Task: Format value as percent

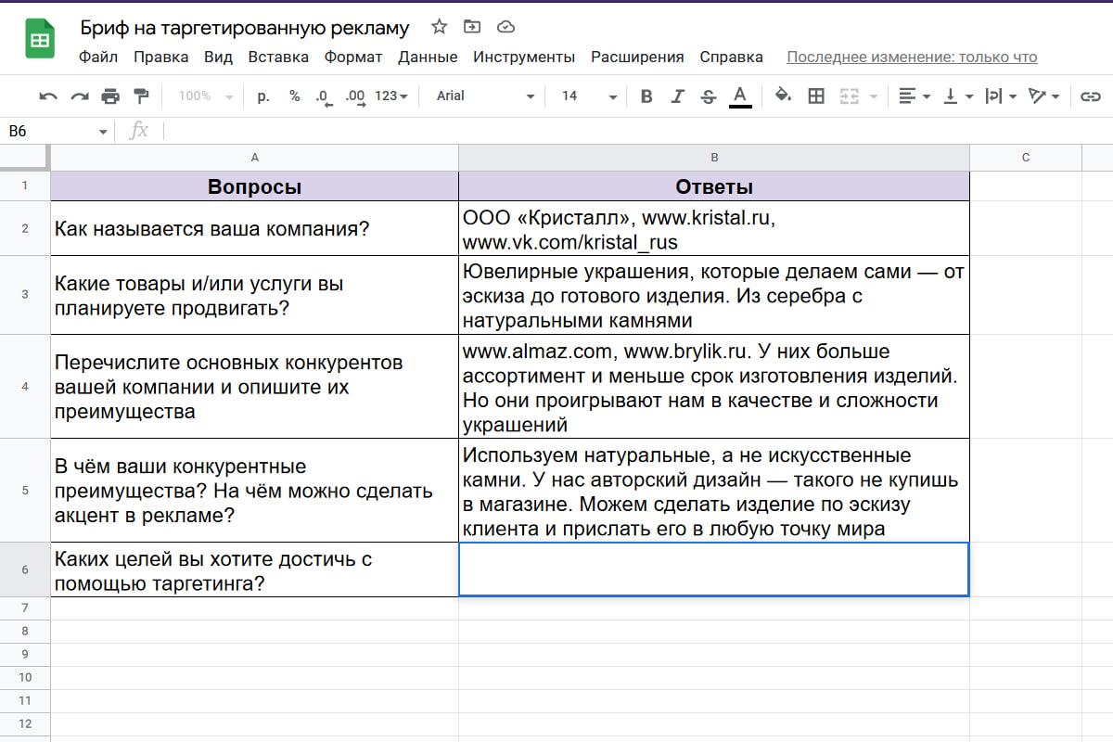Action: click(x=294, y=96)
